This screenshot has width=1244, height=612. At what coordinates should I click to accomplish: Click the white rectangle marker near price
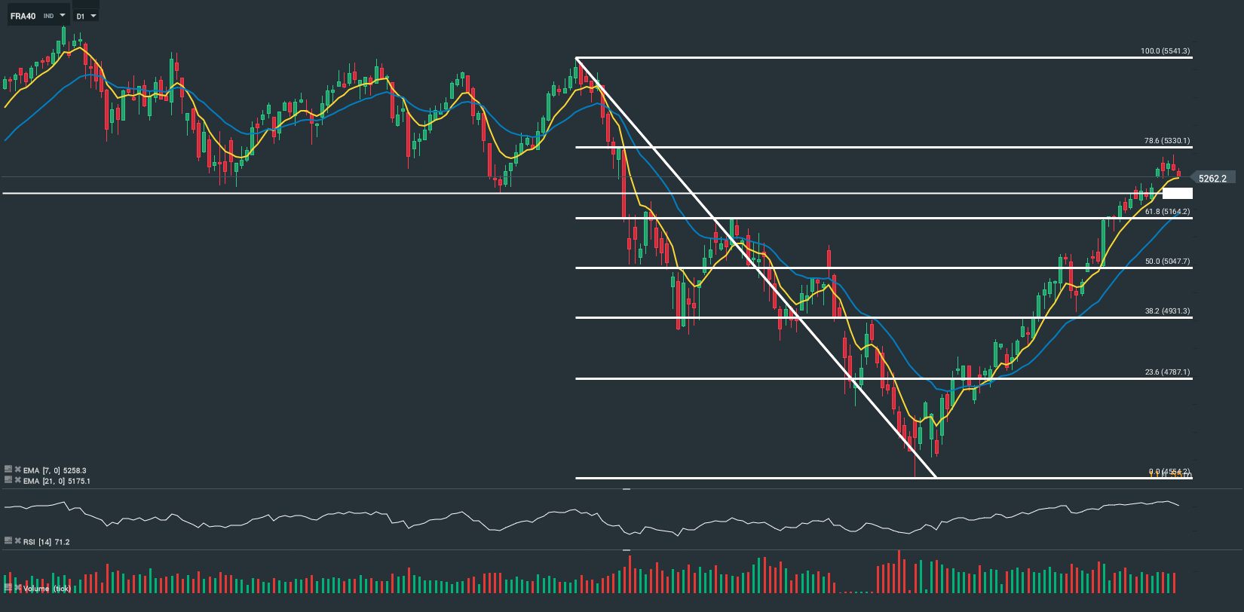[1177, 194]
